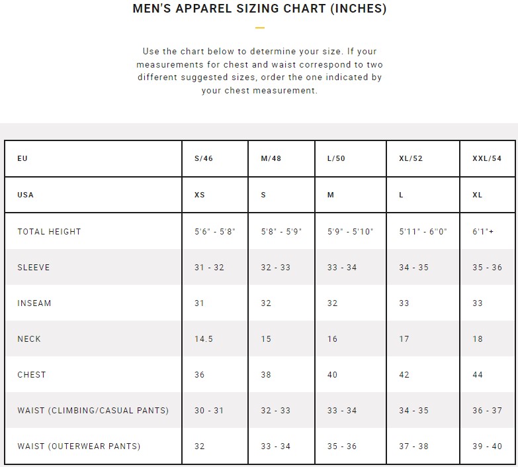Click Waist (Climbing/Casual Pants) row label
The image size is (518, 467).
[x=93, y=411]
